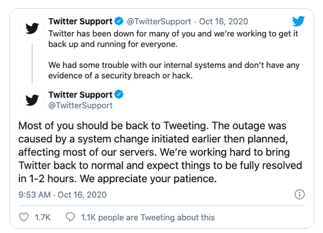Open Twitter Support name in parent tweet
Viewport: 323px width, 233px height.
[x=80, y=21]
